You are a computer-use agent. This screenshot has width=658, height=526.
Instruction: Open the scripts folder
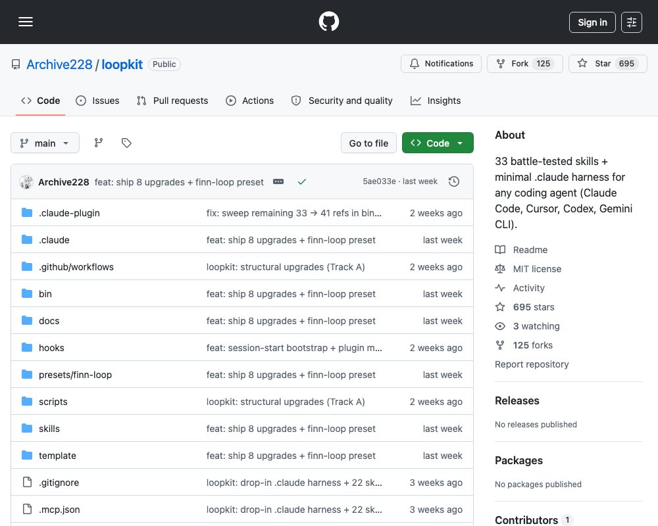coord(53,402)
